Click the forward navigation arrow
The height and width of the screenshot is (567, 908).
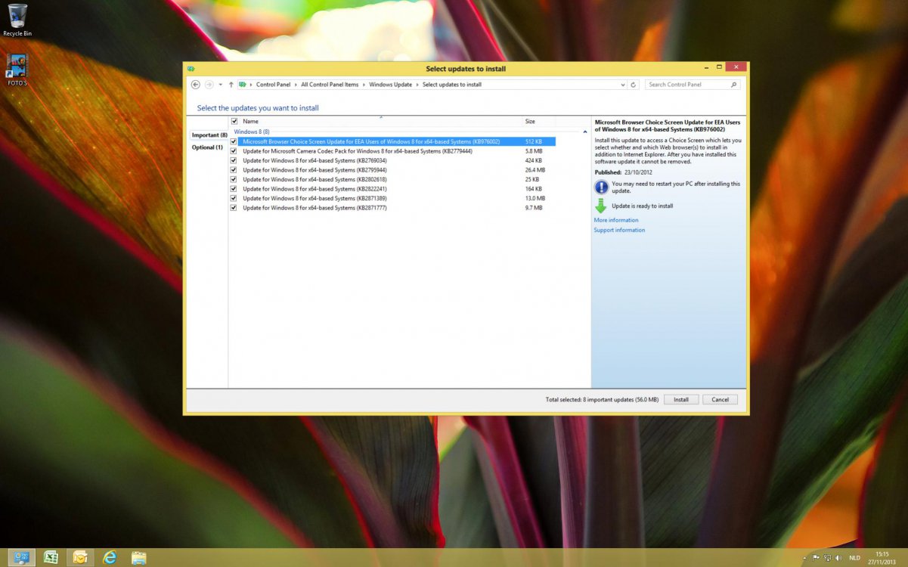click(210, 84)
